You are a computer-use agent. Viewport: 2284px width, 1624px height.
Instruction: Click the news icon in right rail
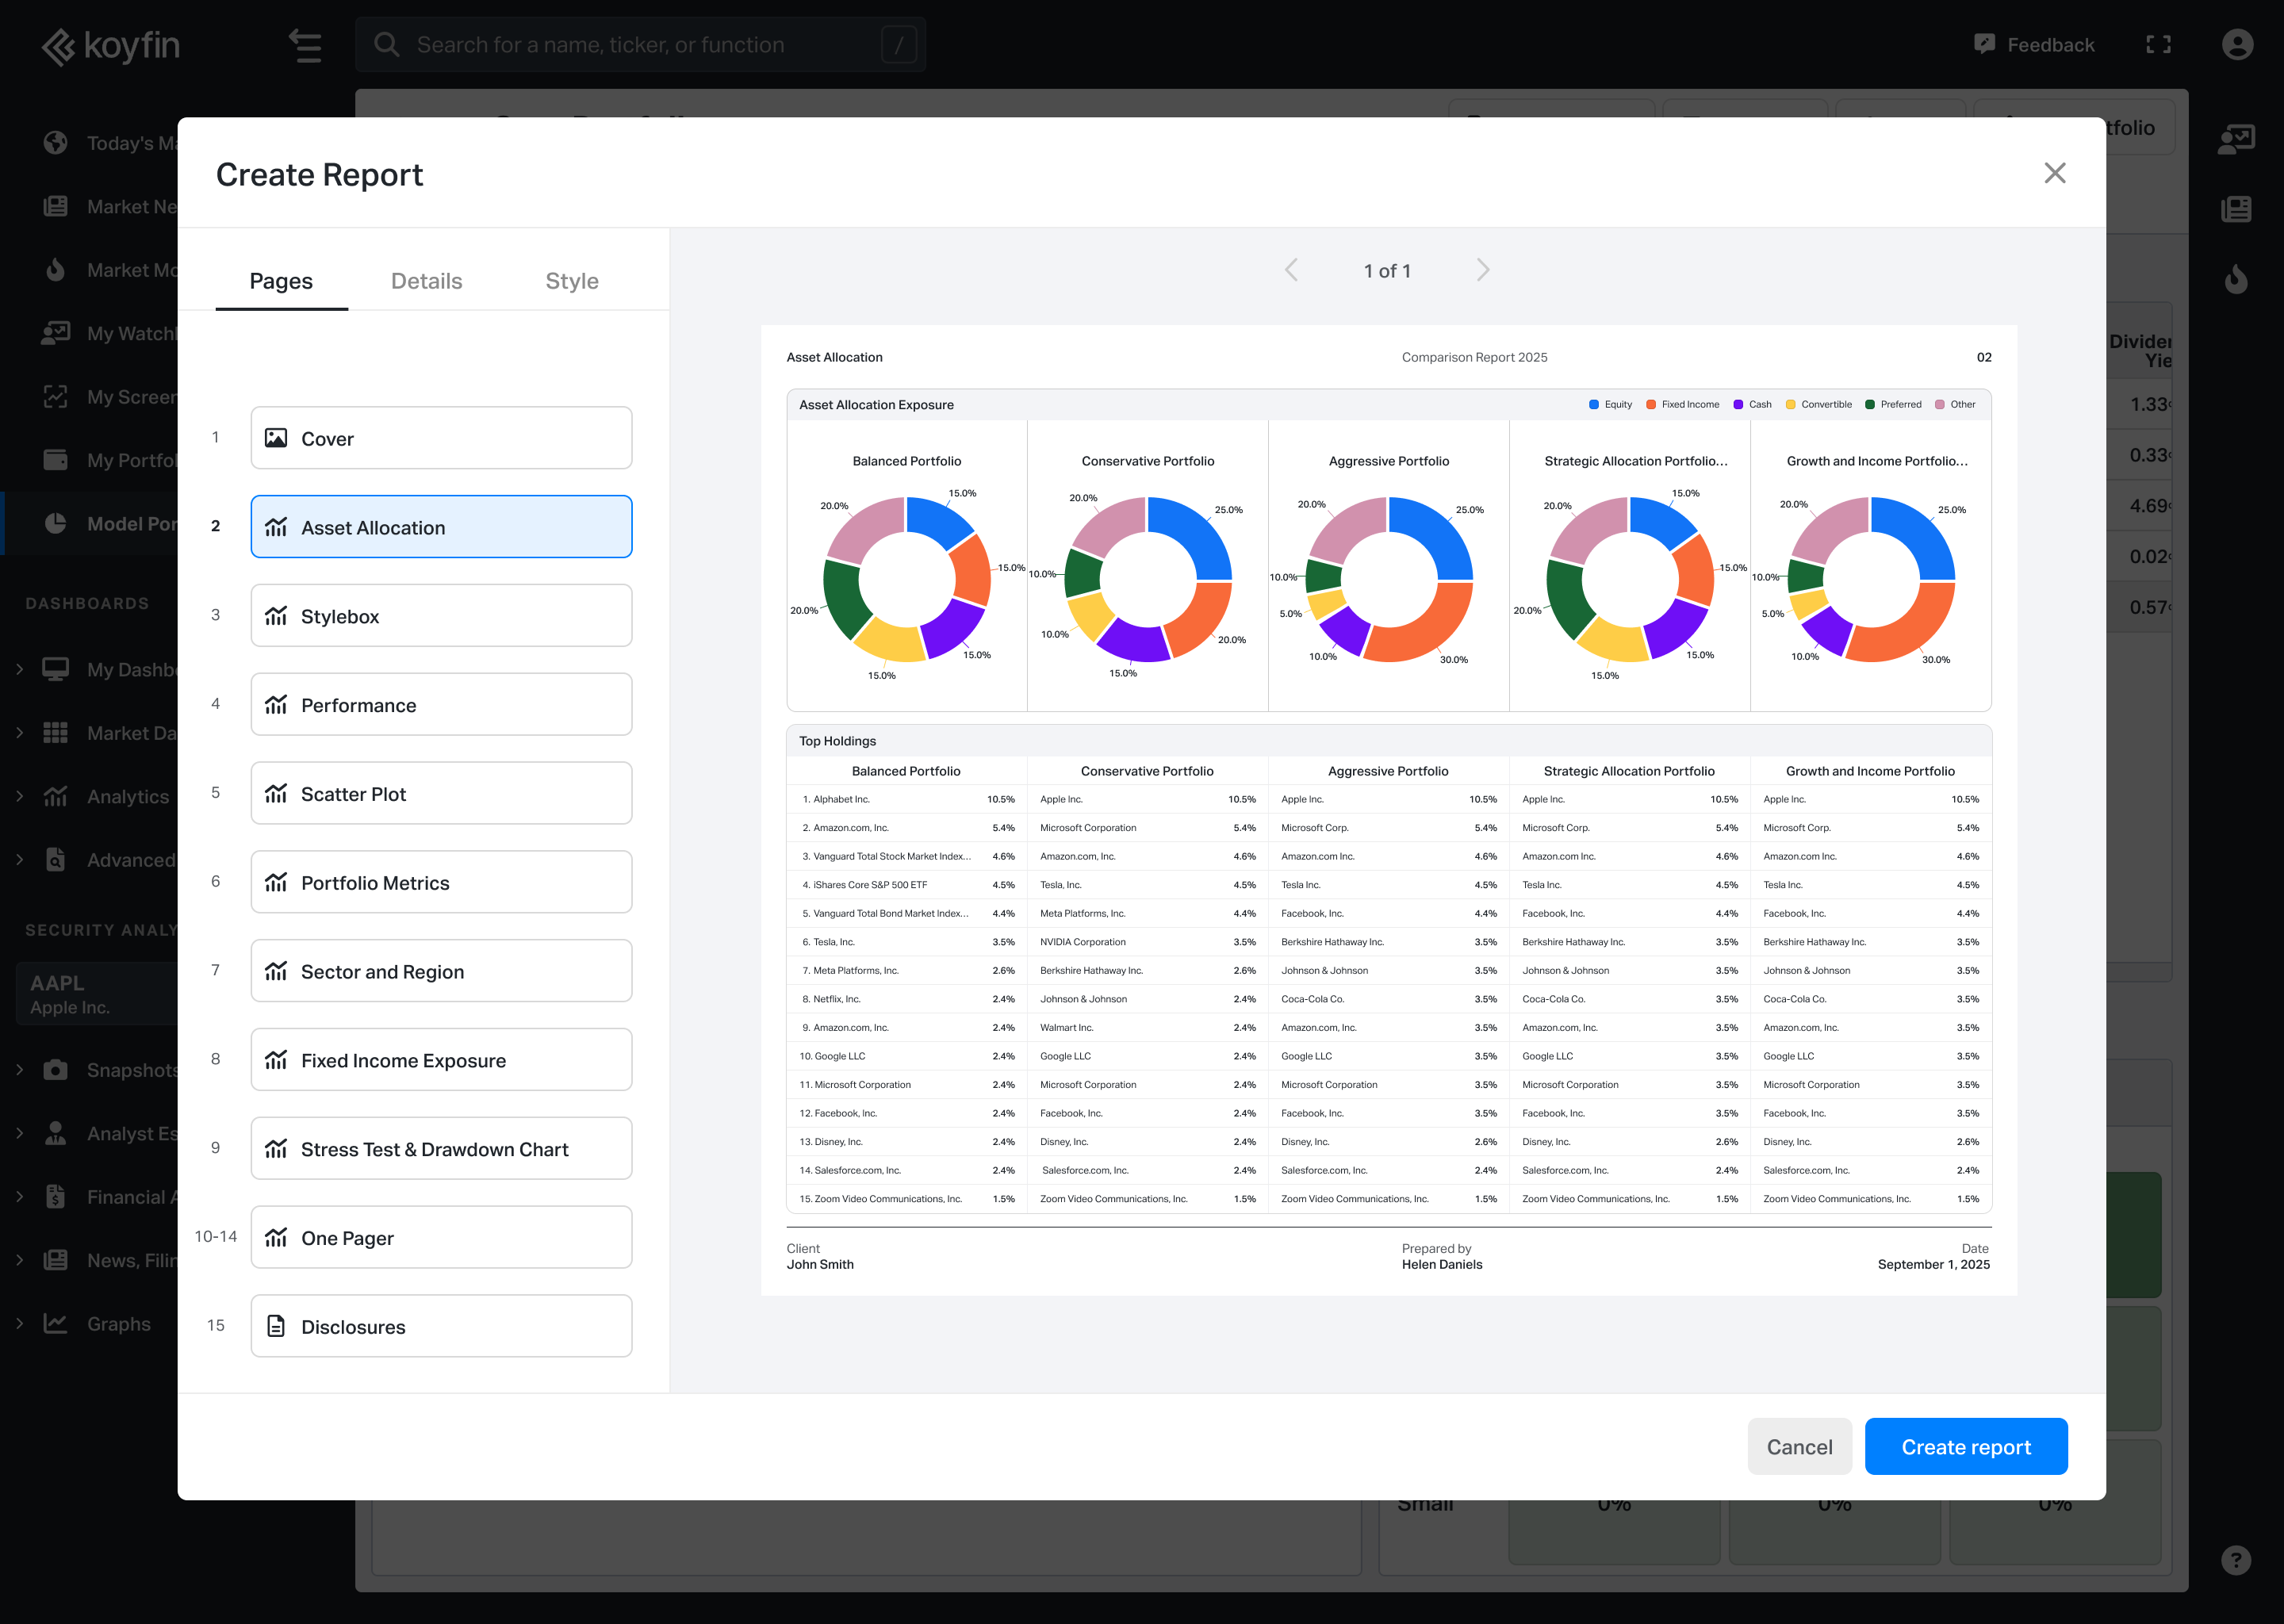[2236, 209]
